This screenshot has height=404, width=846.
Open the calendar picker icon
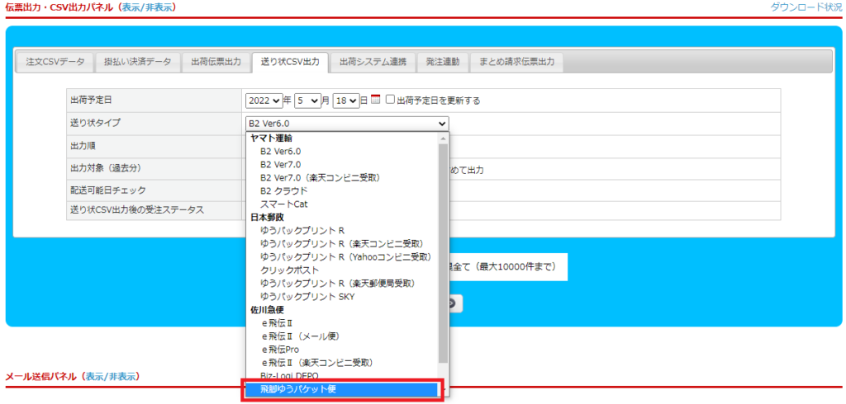pyautogui.click(x=376, y=99)
